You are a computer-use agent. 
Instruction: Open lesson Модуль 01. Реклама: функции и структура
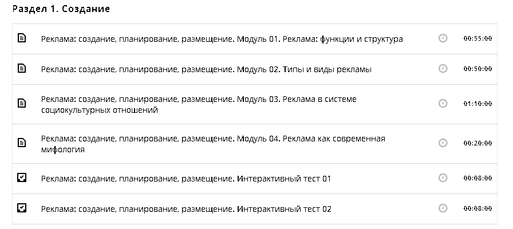[222, 39]
